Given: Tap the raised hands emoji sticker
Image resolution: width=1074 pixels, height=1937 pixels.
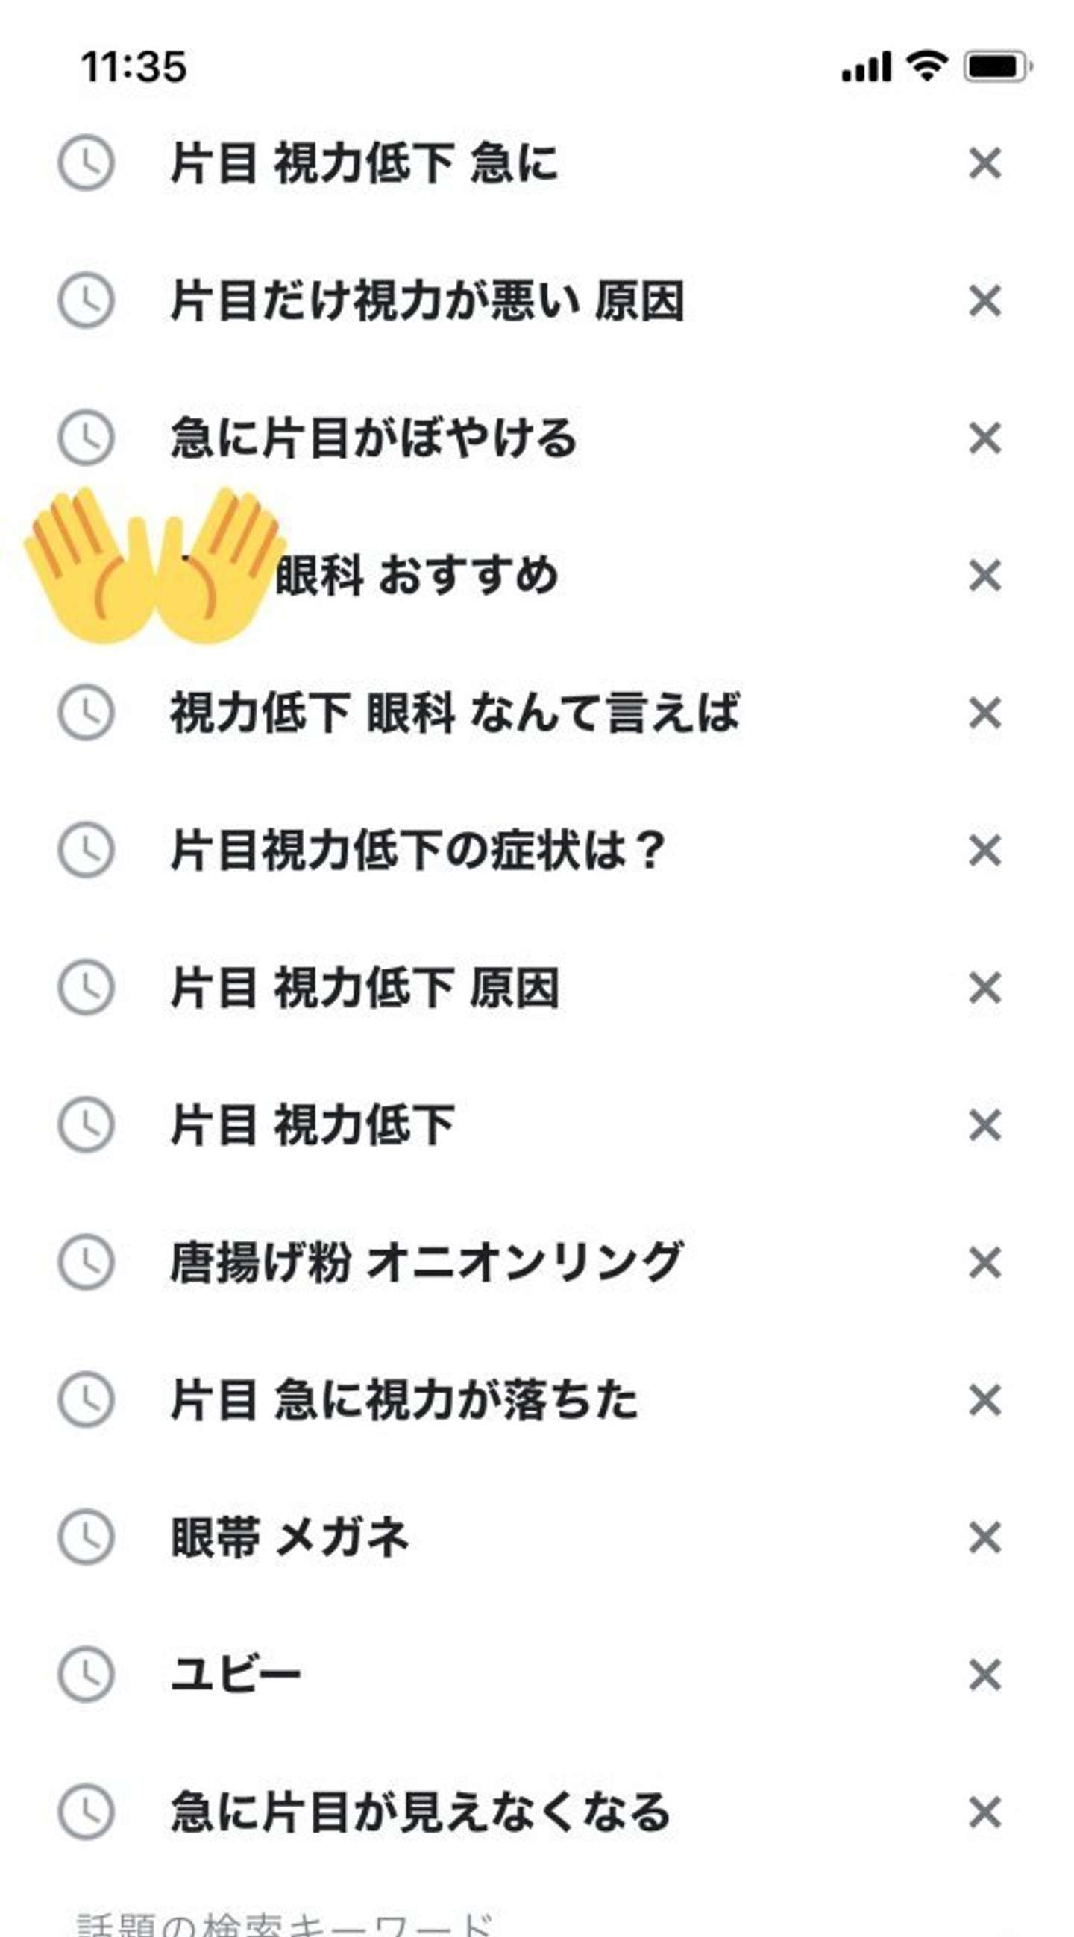Looking at the screenshot, I should [x=155, y=565].
